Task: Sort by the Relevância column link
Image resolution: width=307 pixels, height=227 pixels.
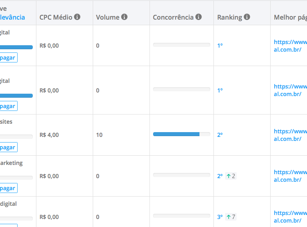Action: point(12,17)
